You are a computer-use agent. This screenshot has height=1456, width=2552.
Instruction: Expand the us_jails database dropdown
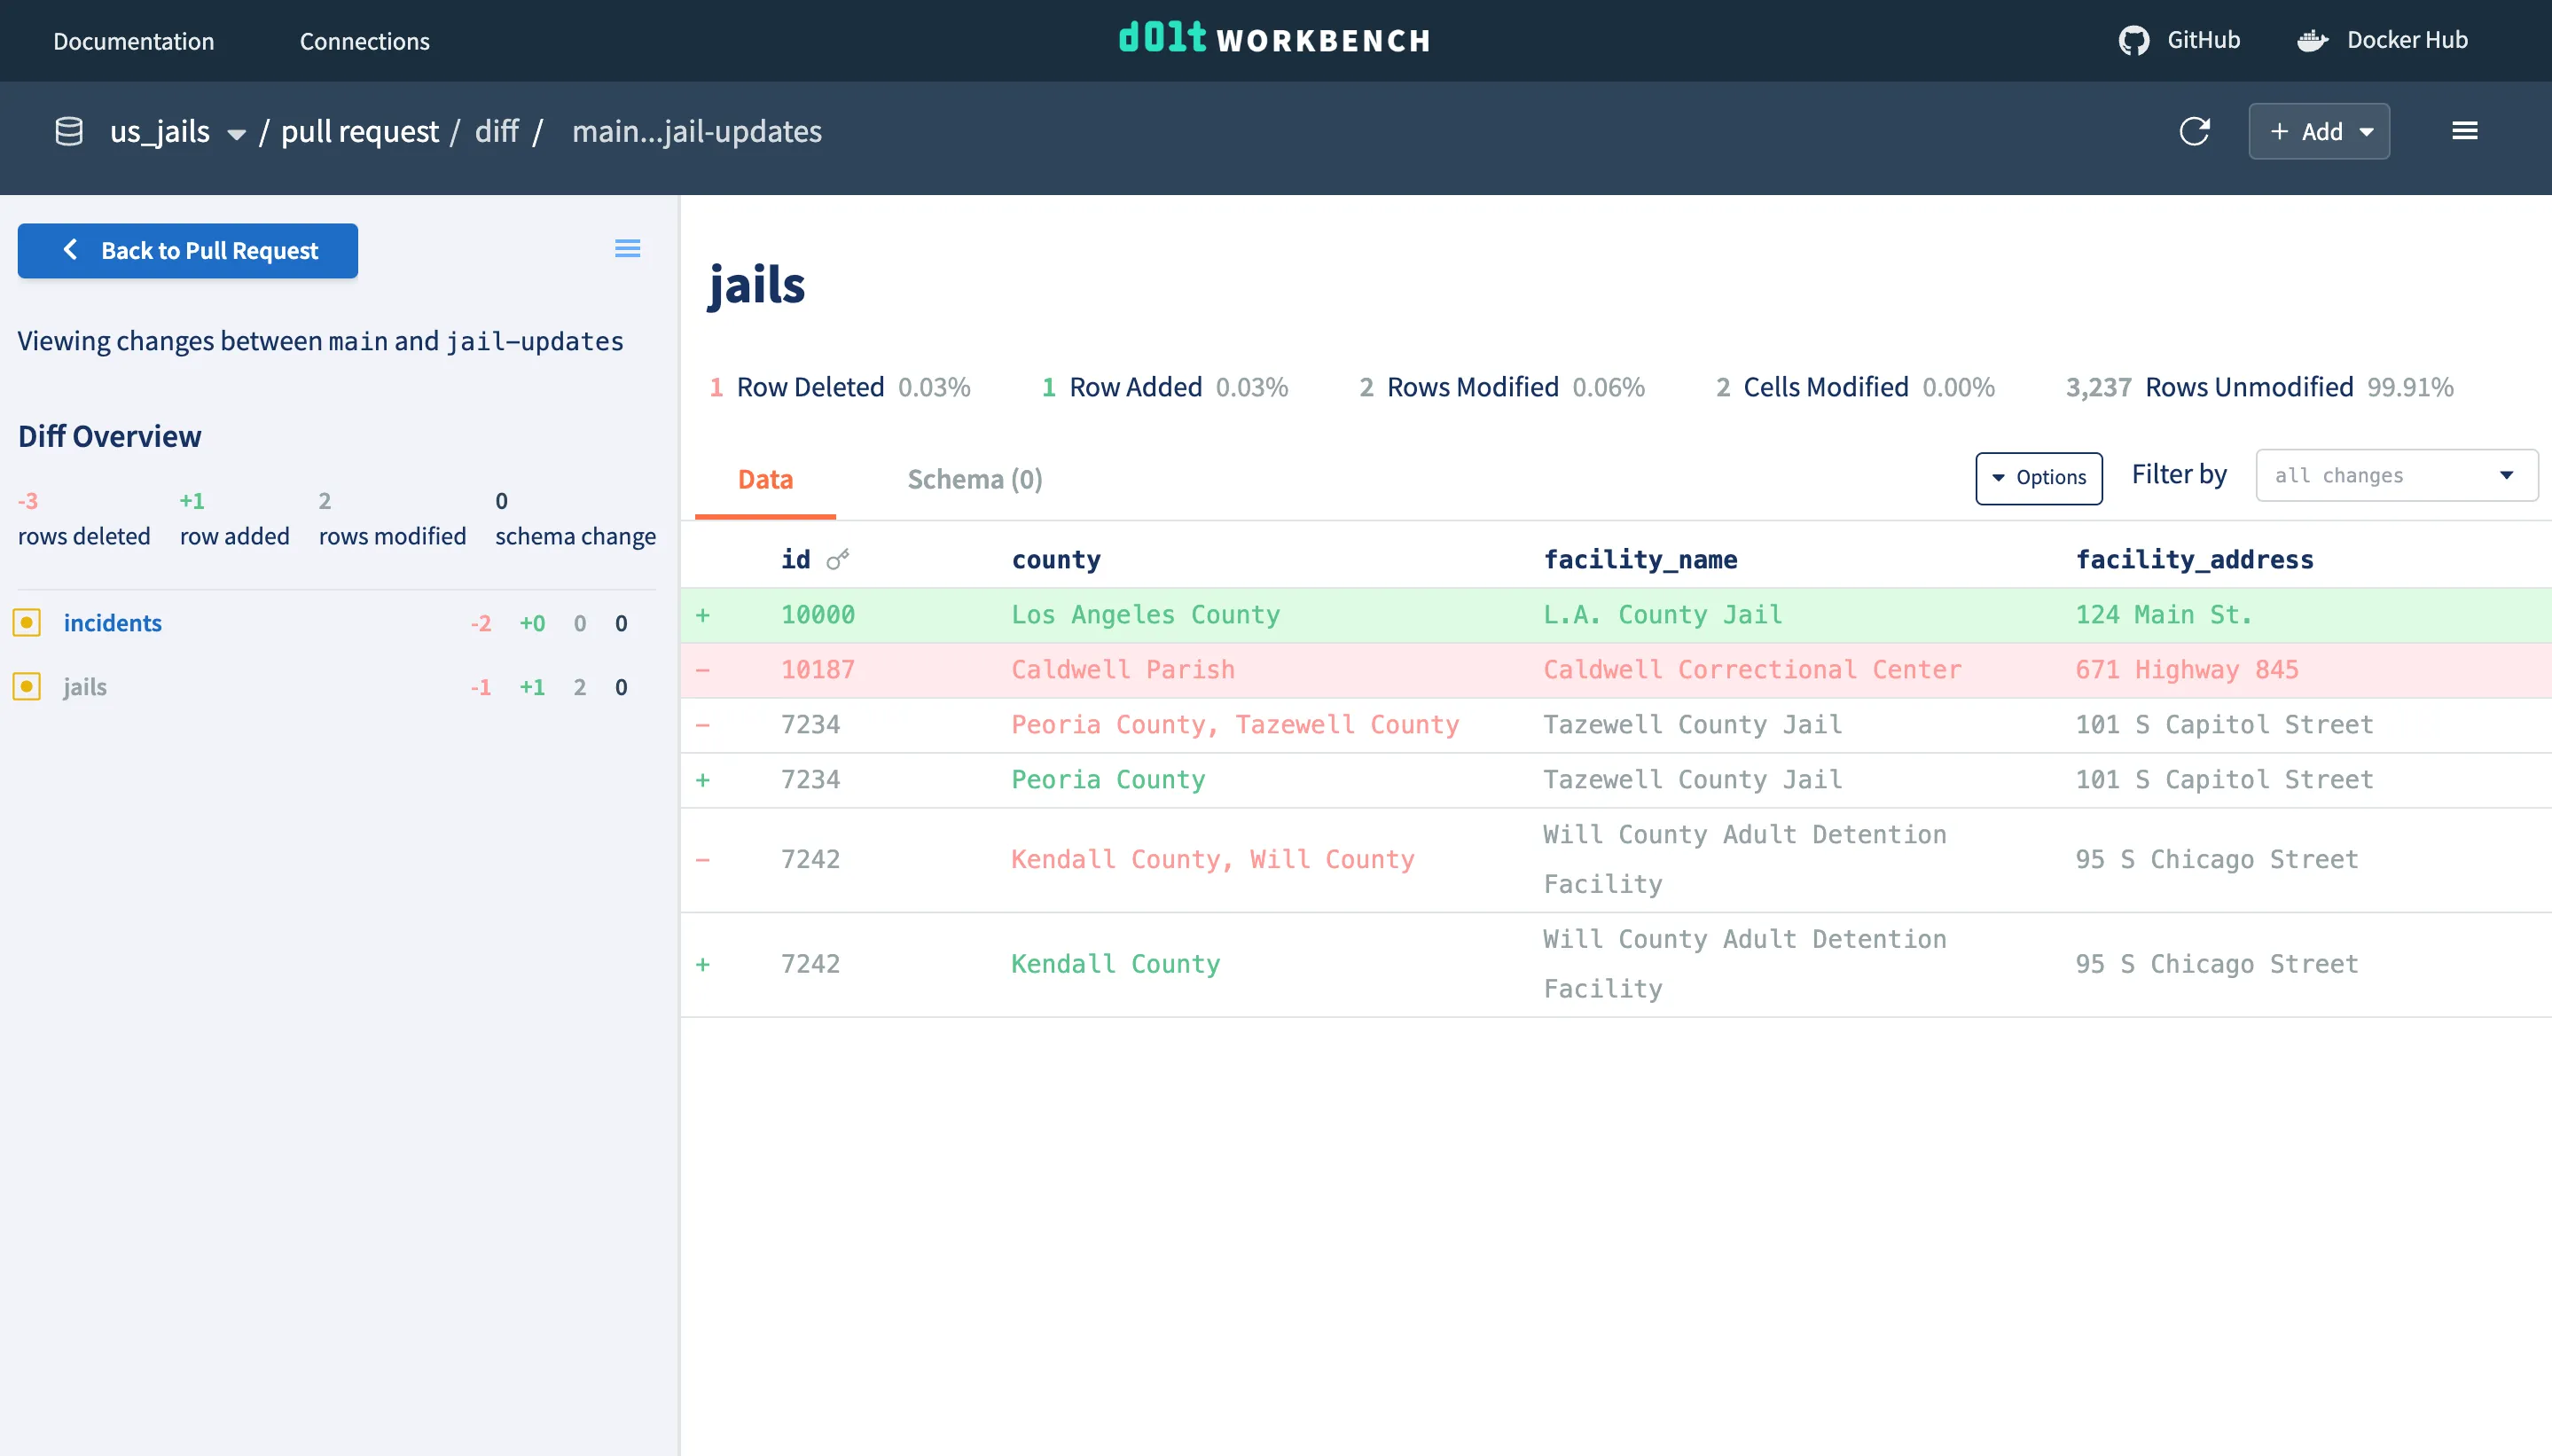coord(236,133)
